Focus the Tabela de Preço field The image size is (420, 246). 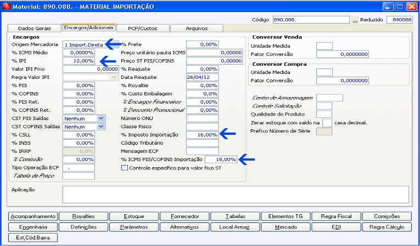(79, 176)
